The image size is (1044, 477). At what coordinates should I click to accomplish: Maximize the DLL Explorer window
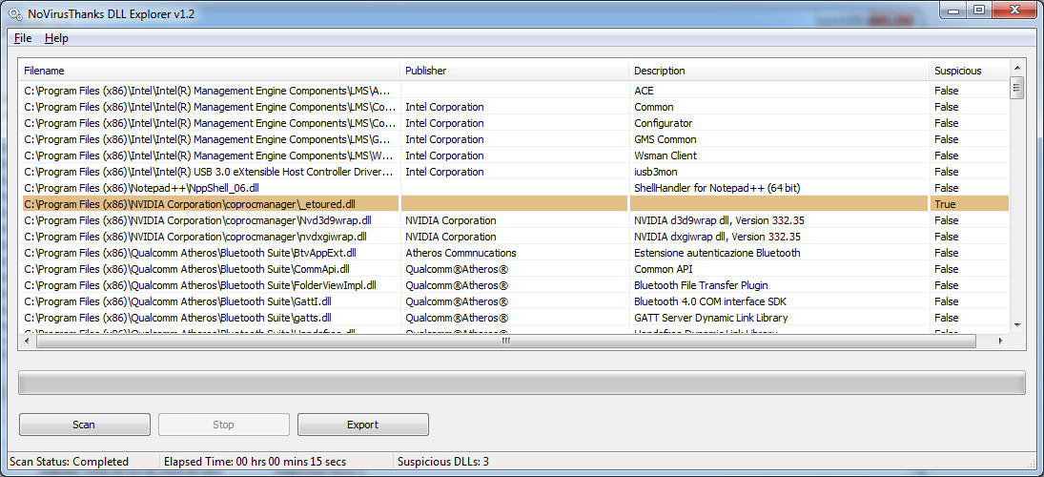[979, 10]
